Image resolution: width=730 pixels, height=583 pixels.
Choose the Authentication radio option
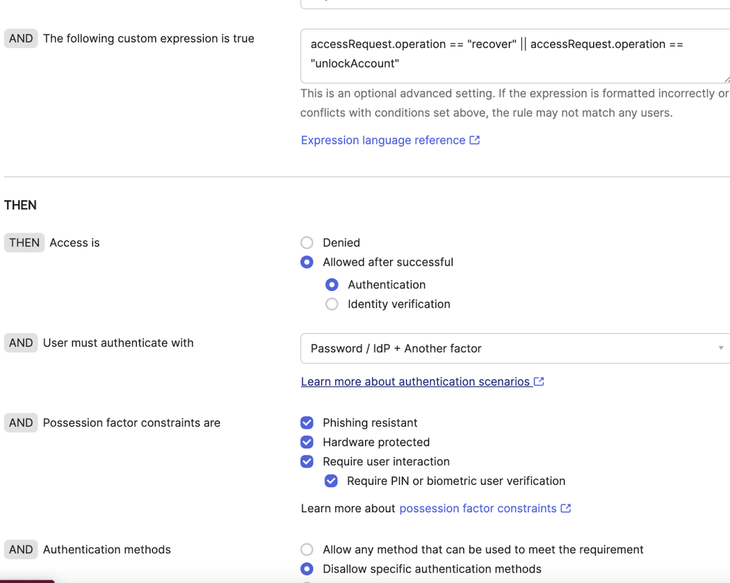point(332,285)
